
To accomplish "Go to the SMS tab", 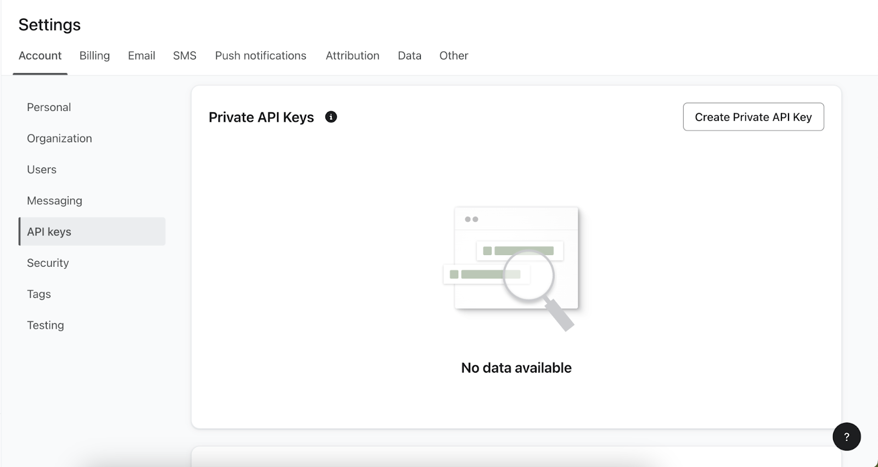I will pyautogui.click(x=184, y=56).
